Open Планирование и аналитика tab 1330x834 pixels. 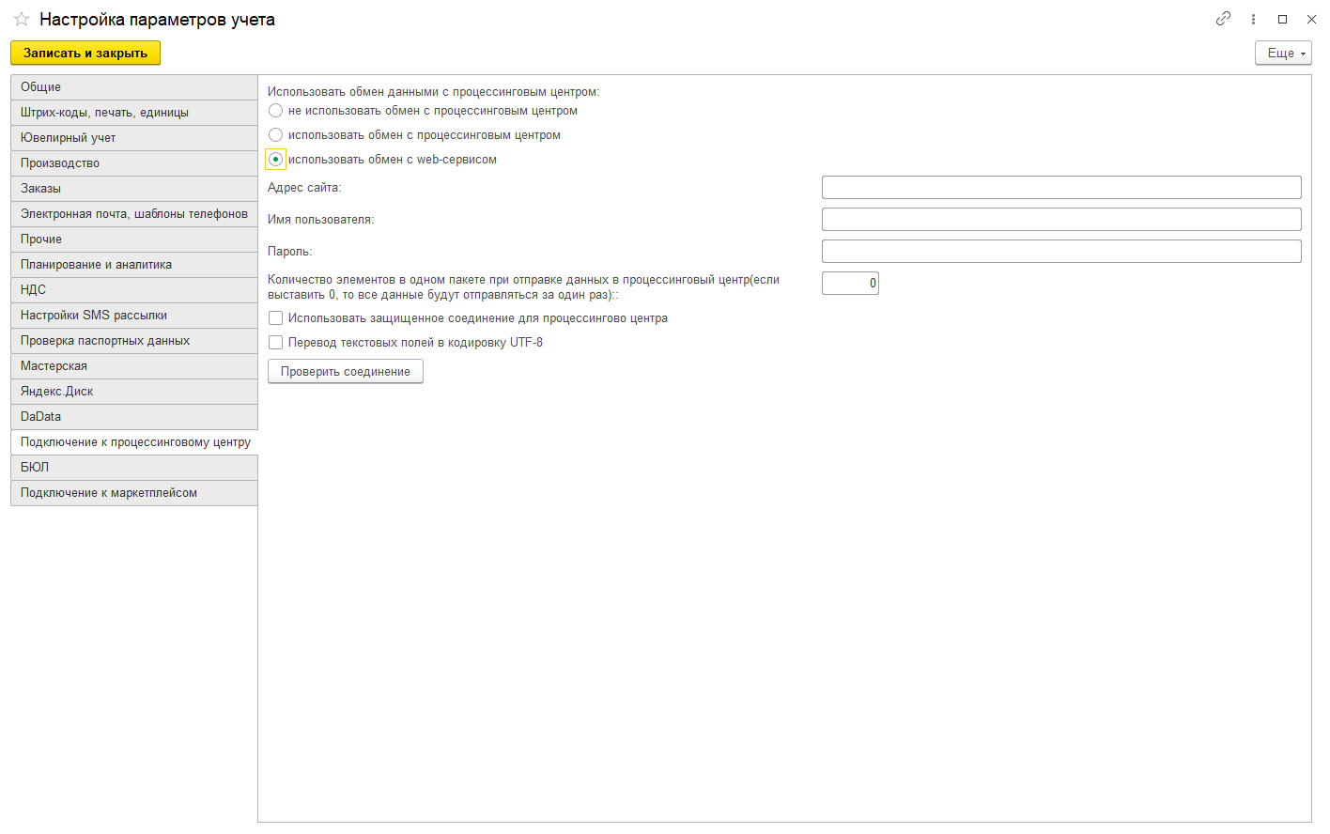tap(134, 265)
